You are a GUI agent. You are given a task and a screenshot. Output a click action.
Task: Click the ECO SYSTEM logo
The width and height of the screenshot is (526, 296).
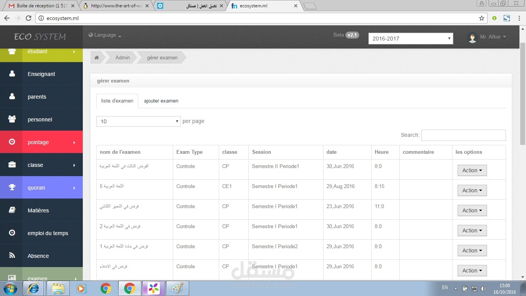pyautogui.click(x=40, y=37)
